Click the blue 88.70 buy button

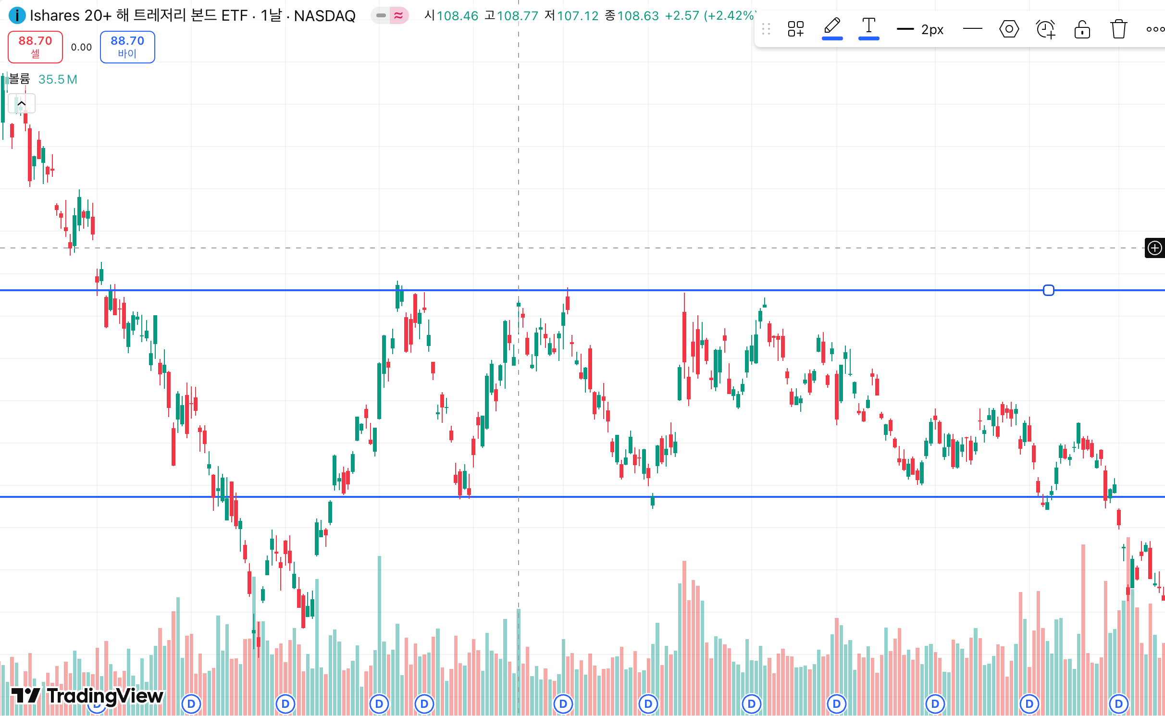pyautogui.click(x=127, y=47)
